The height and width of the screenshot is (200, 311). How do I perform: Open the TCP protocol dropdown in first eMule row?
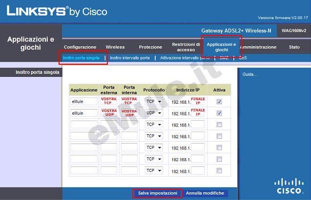pyautogui.click(x=154, y=102)
